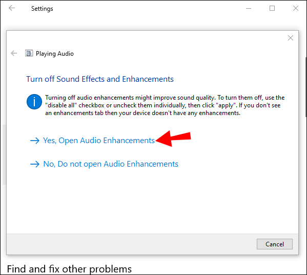Viewport: 307px width, 275px height.
Task: Click Turn off Sound Effects and Enhancements heading
Action: (x=100, y=79)
